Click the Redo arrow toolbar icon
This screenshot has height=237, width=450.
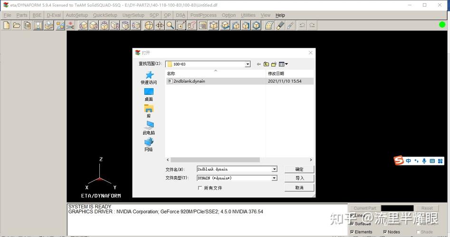coord(312,26)
